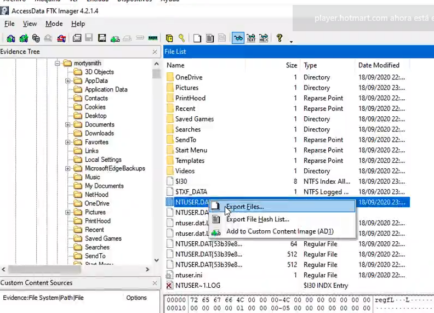Screen dimensions: 434x313
Task: Select the ntuser.ini file row
Action: (x=287, y=275)
